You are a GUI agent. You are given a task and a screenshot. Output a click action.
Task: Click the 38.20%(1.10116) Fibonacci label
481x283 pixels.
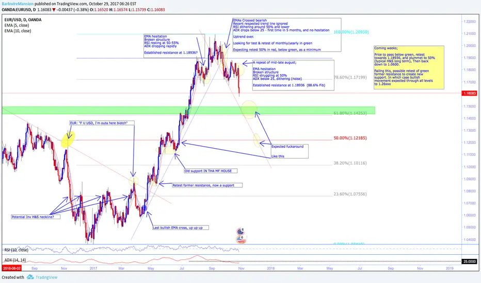350,163
